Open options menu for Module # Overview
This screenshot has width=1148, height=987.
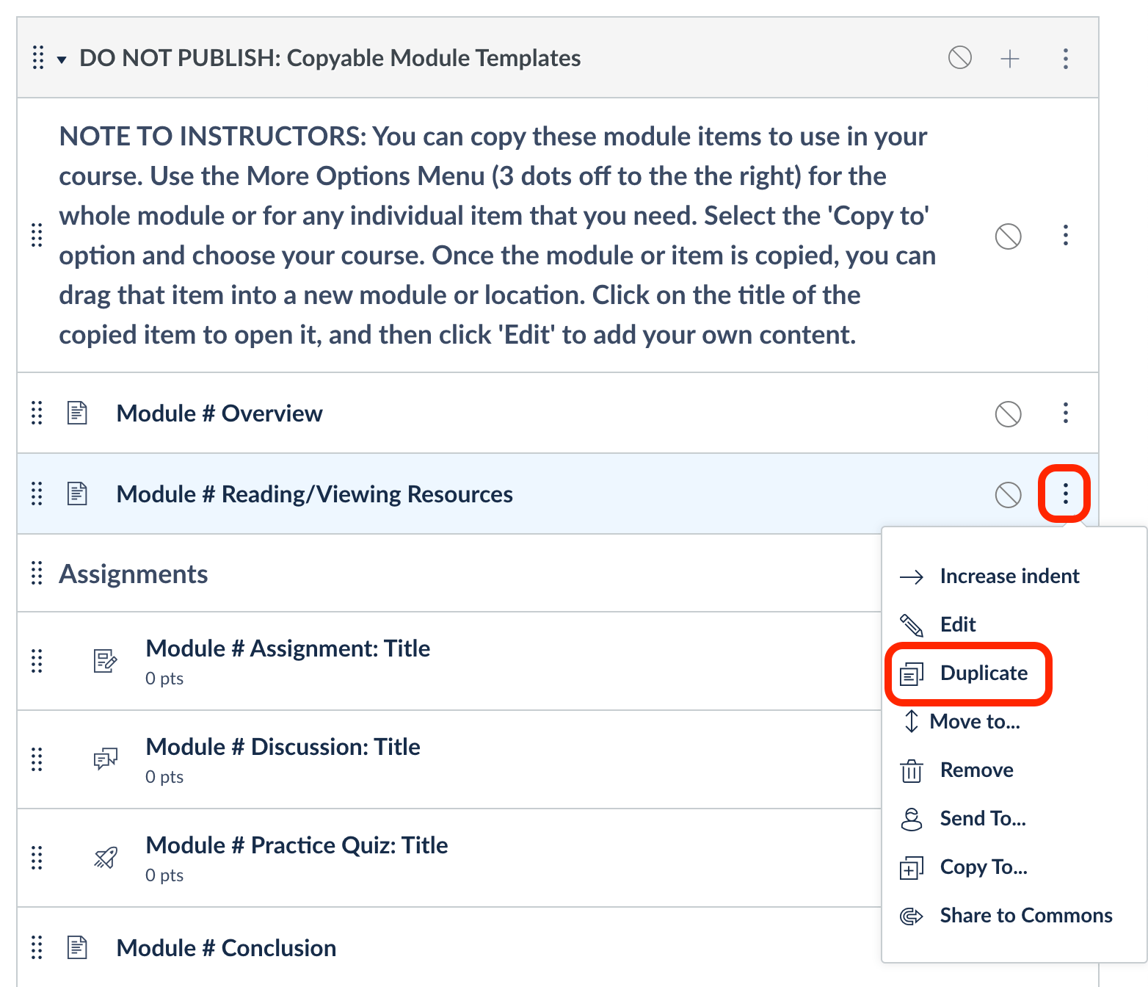(1066, 413)
